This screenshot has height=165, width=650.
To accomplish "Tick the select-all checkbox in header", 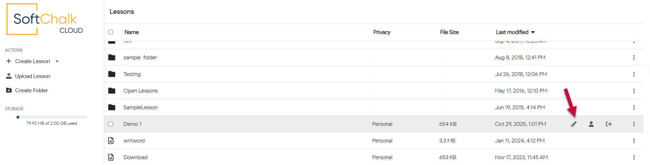I will 111,32.
